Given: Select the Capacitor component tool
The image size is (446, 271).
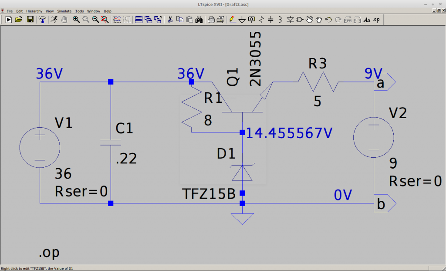Looking at the screenshot, I should (x=270, y=19).
